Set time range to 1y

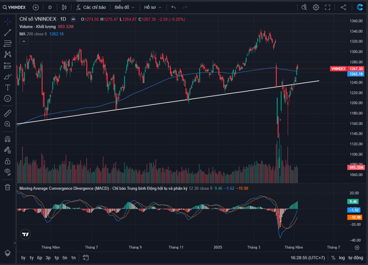(31, 258)
